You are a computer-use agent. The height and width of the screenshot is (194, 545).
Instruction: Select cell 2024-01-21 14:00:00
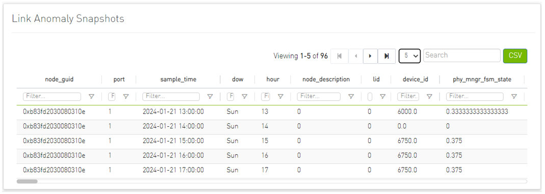point(173,126)
